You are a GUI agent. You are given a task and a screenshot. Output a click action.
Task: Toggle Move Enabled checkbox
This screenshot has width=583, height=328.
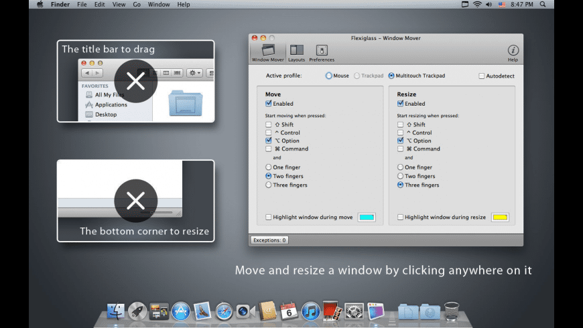tap(269, 104)
